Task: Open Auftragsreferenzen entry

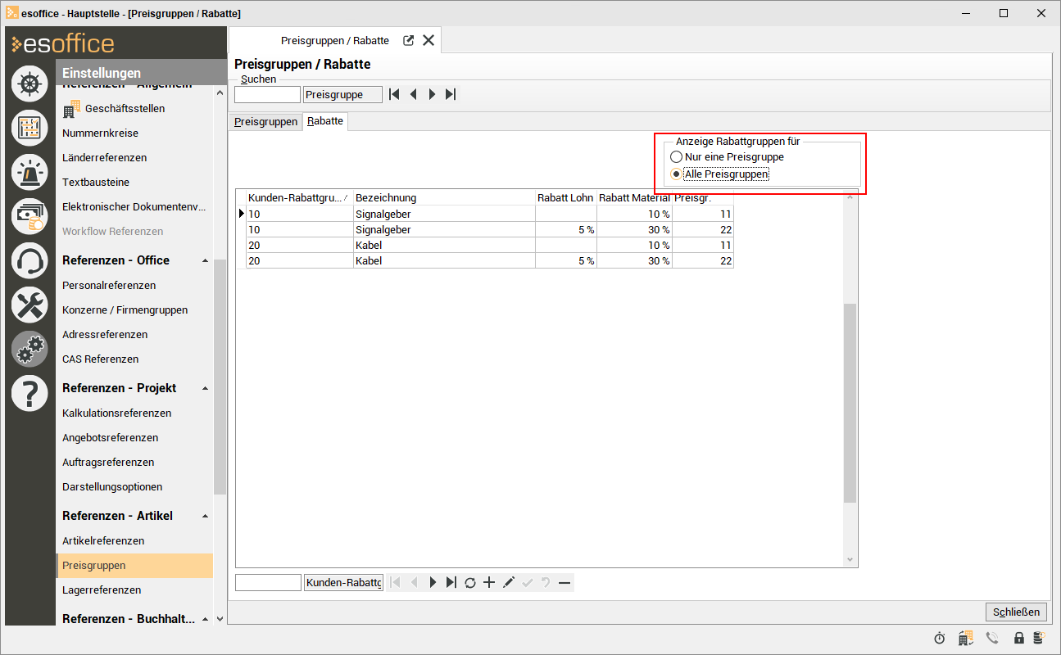Action: tap(108, 462)
